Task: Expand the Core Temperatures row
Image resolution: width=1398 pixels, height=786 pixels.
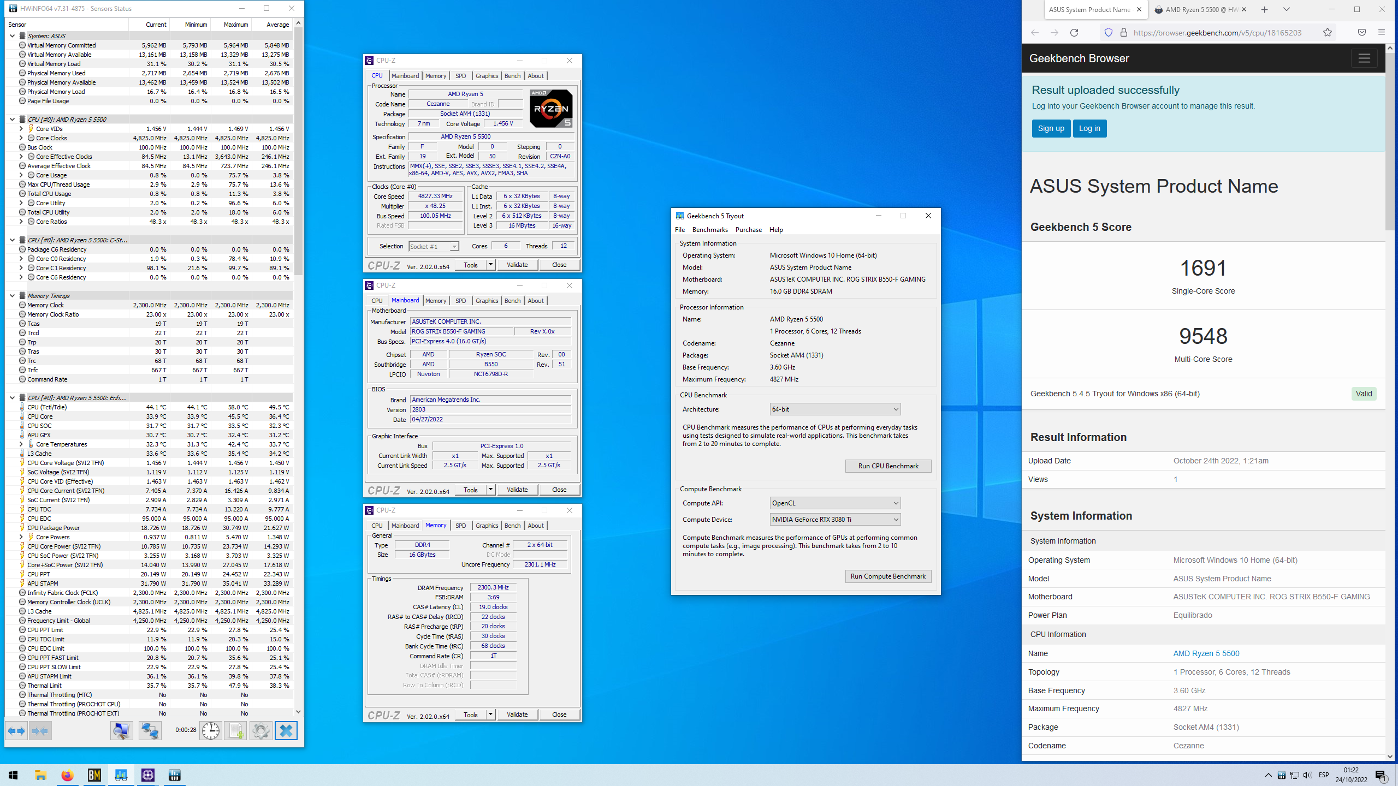Action: (21, 444)
